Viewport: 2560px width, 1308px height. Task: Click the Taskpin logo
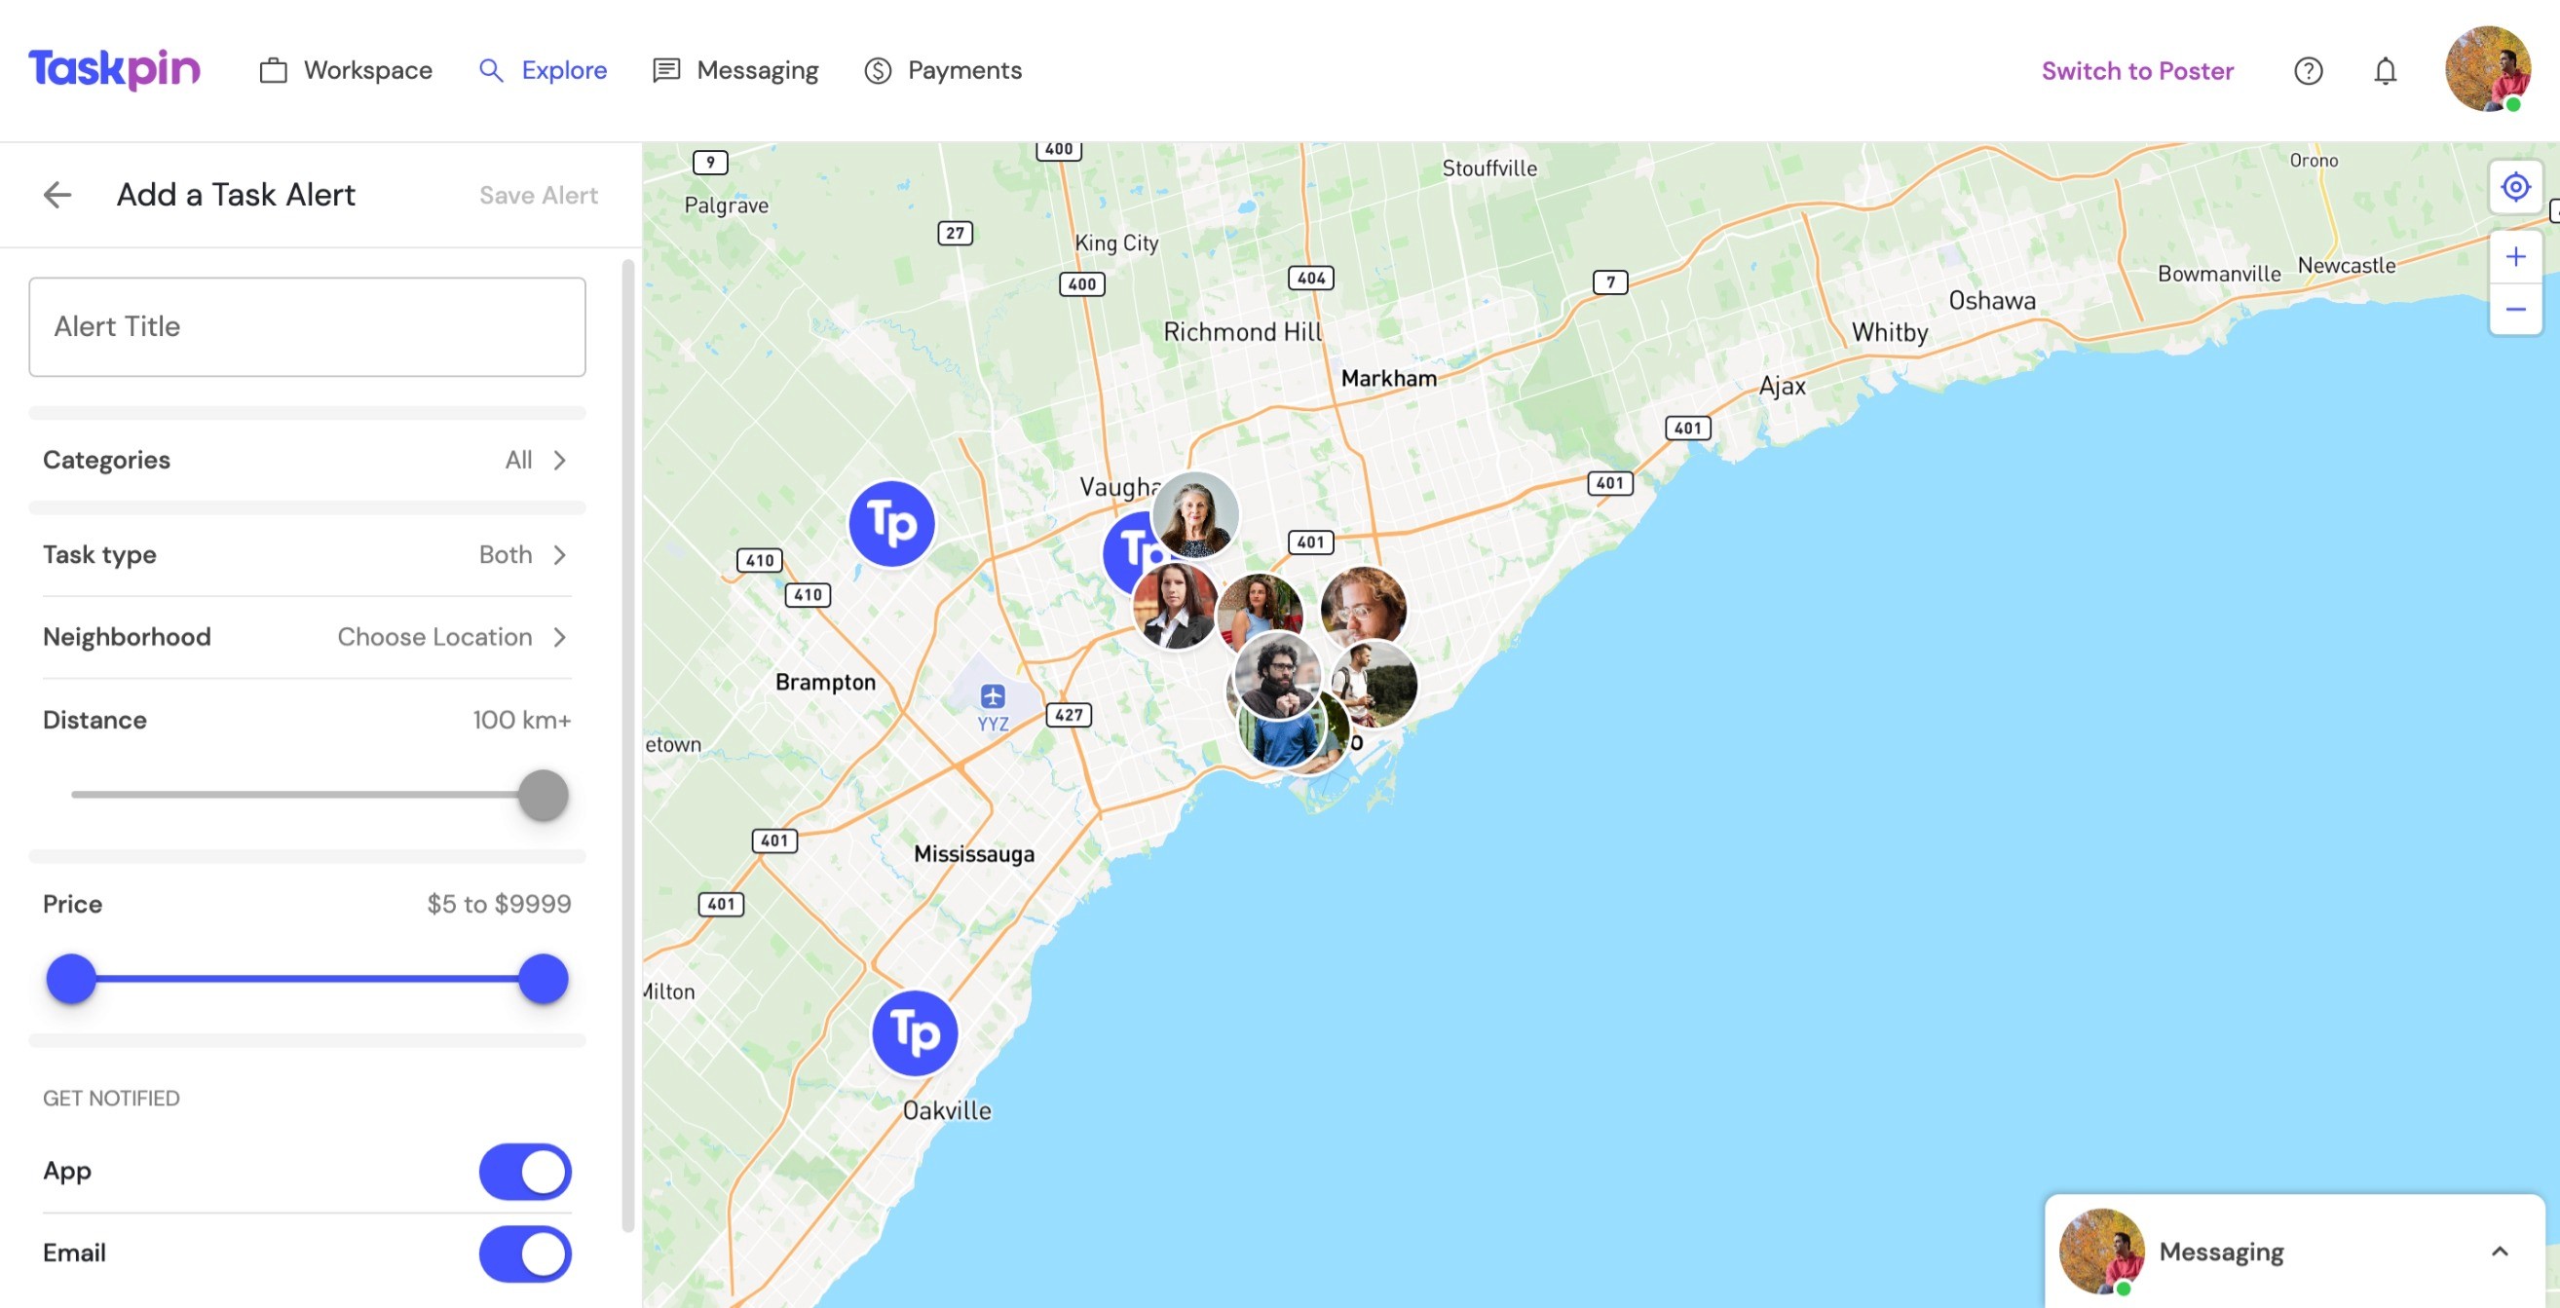[x=114, y=69]
